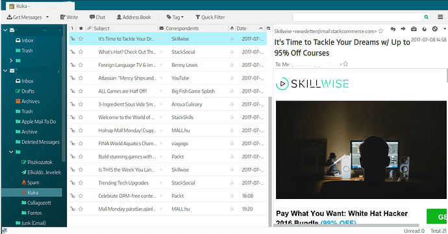Click the Forward arrow icon in message header
Image resolution: width=448 pixels, height=234 pixels.
[403, 29]
